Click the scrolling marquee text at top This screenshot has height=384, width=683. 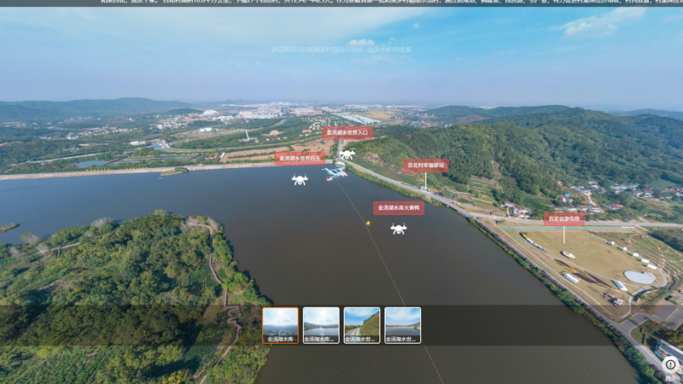tap(384, 3)
